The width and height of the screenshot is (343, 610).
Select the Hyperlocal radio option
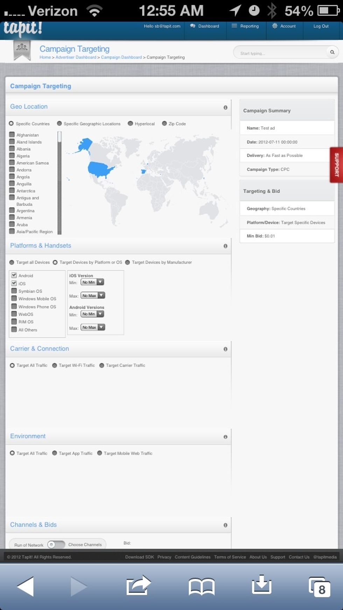pos(131,124)
